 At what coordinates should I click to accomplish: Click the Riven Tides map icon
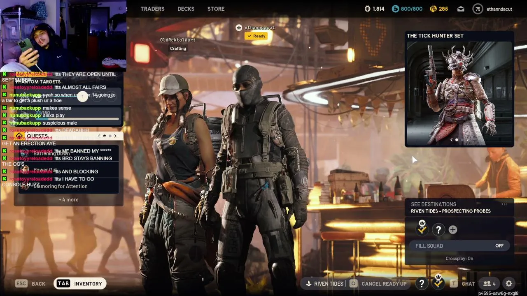click(308, 284)
